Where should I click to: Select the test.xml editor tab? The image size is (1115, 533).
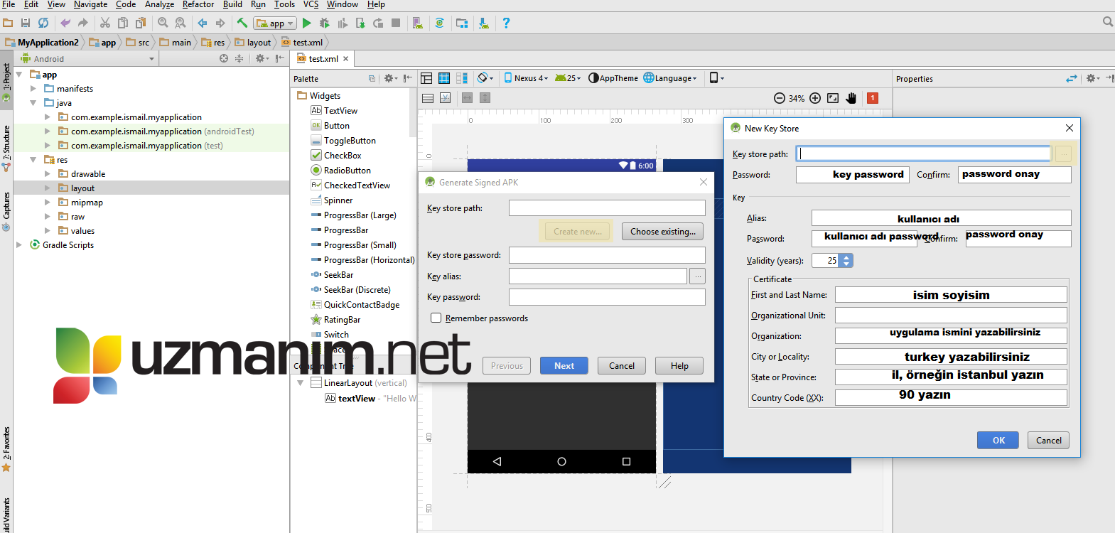coord(323,59)
